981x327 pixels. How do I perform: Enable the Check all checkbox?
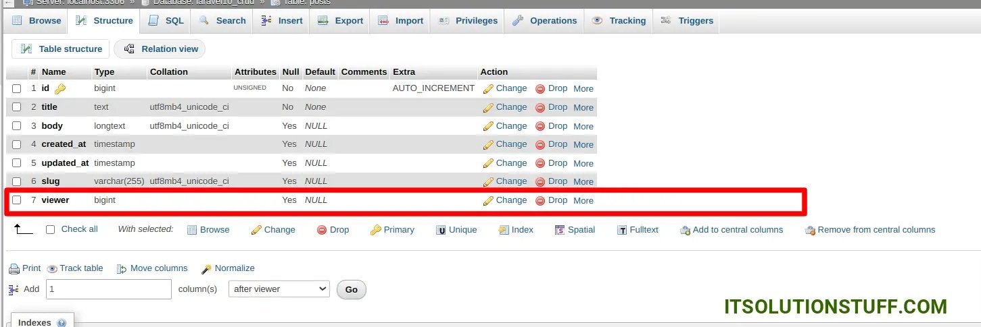[51, 229]
